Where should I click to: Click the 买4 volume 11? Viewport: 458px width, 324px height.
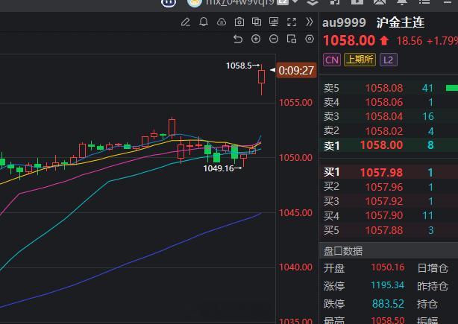coord(427,215)
